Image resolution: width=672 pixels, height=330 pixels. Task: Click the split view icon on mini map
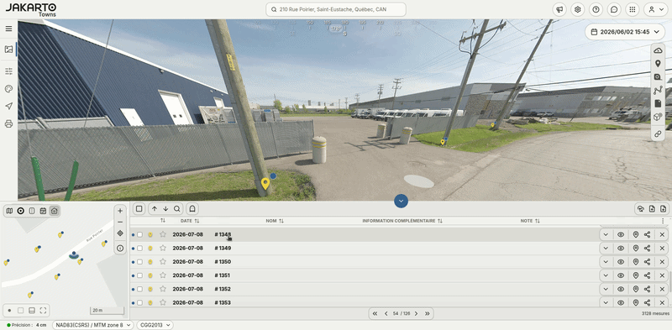tap(32, 211)
